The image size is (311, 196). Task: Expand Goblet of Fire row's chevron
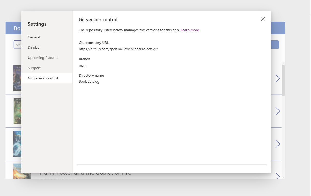tap(277, 176)
